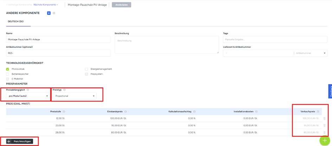The height and width of the screenshot is (146, 332).
Task: Delete the 28,00 St. price tier row
Action: pos(324,132)
